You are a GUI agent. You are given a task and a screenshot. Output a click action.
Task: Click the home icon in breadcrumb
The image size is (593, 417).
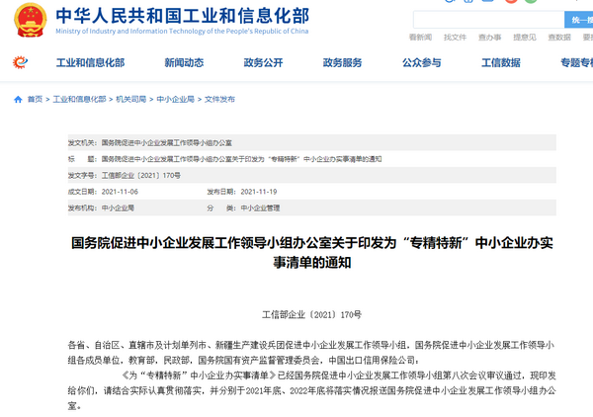pos(18,100)
